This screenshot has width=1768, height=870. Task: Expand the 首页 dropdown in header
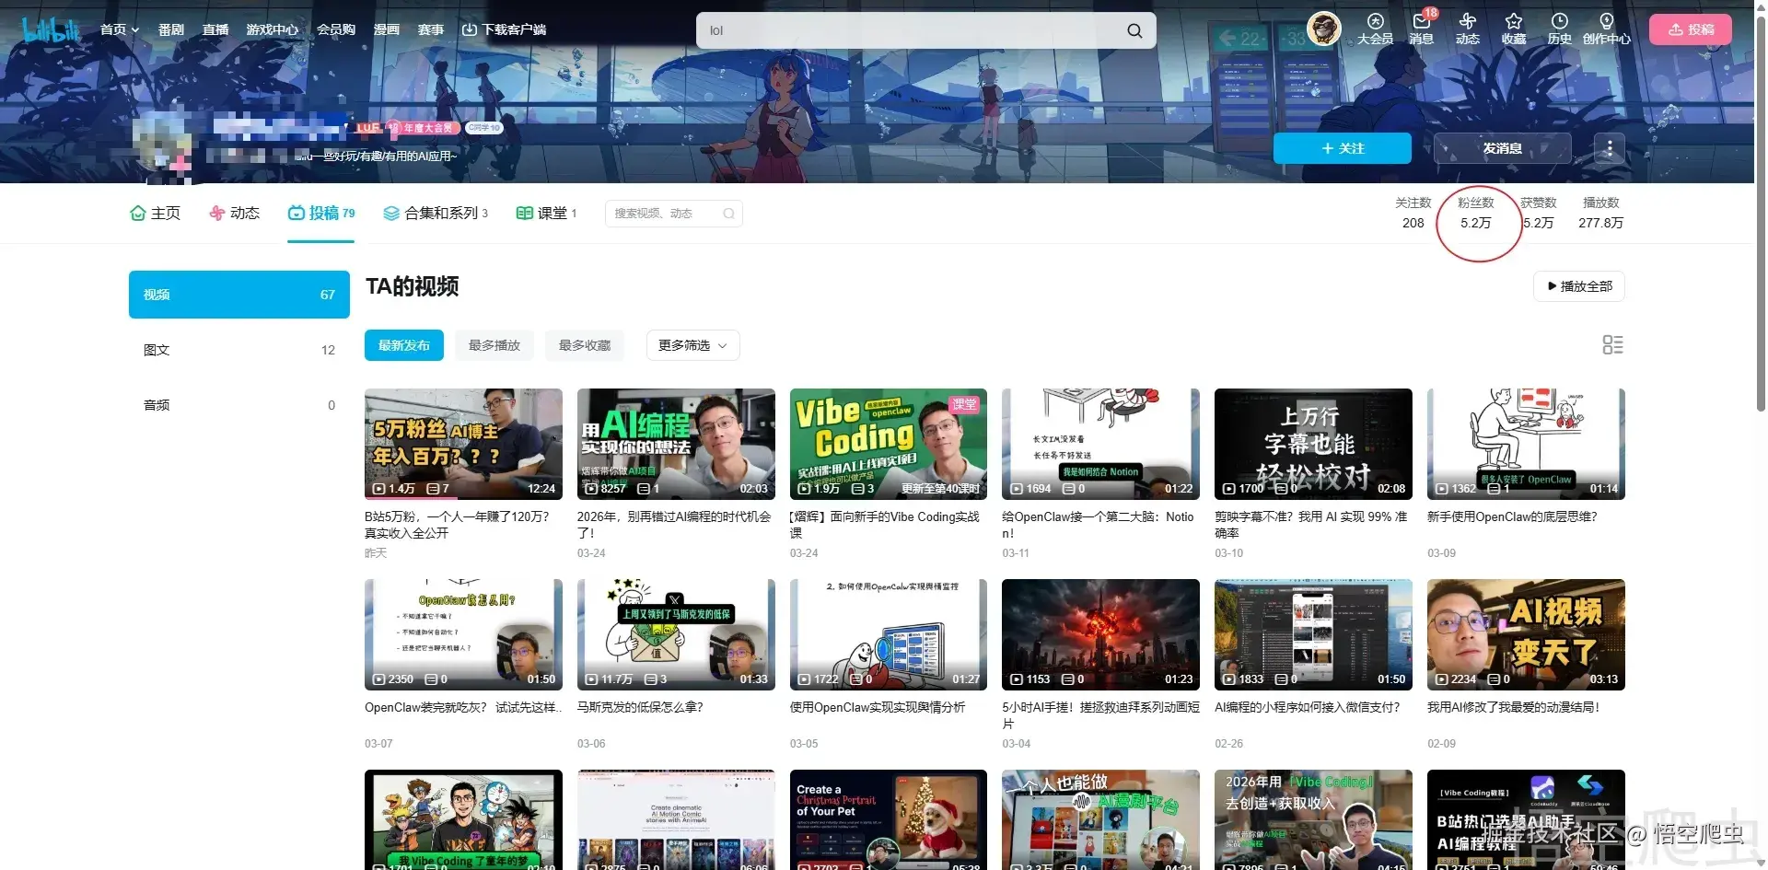120,29
